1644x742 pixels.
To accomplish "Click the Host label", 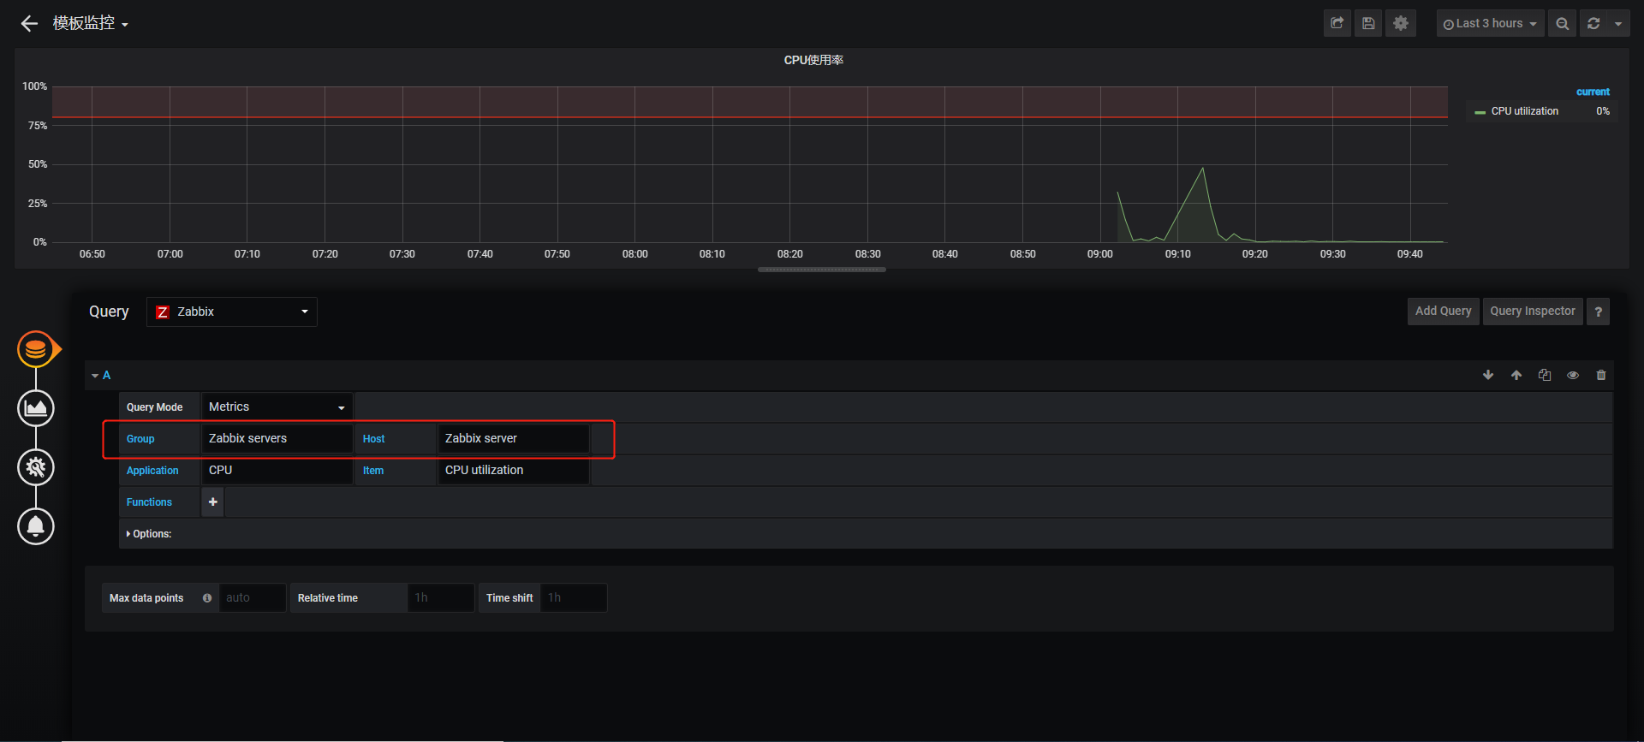I will 373,439.
